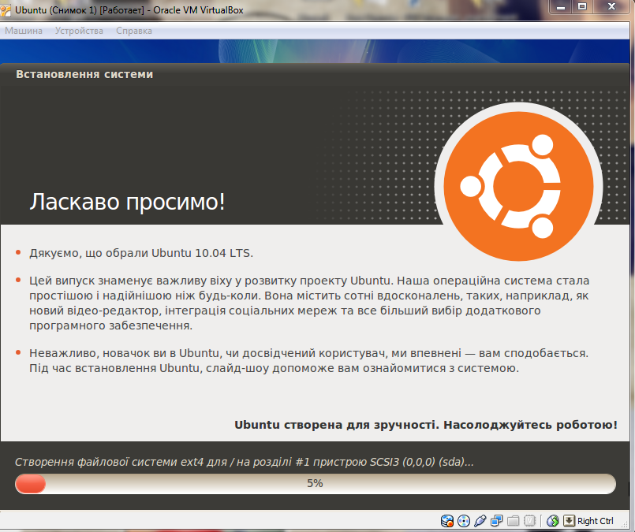Click the VirtualBox window title icon
The width and height of the screenshot is (635, 532).
(x=6, y=10)
